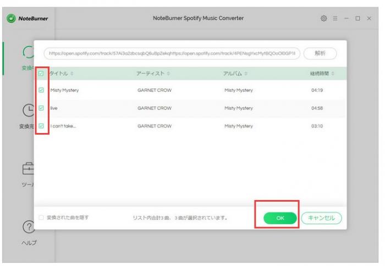The width and height of the screenshot is (385, 266).
Task: Sort by the アルバム column arrows
Action: click(246, 74)
